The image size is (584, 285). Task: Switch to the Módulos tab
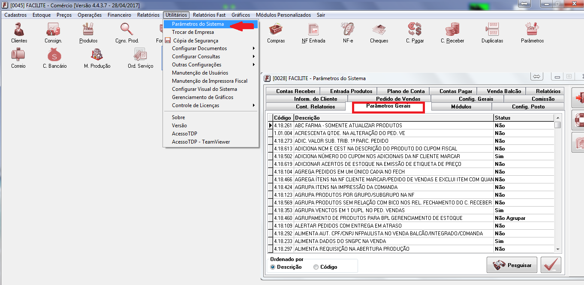[461, 106]
